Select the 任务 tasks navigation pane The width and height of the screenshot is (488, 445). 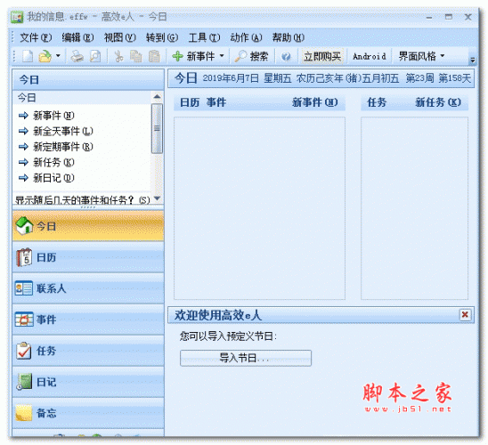click(x=88, y=351)
